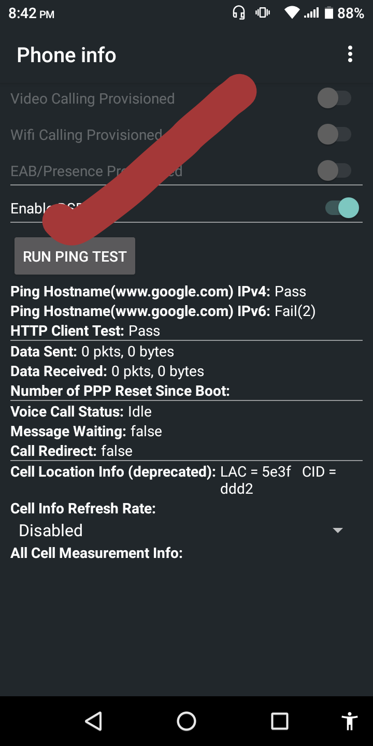Toggle the Video Calling Provisioned switch
This screenshot has width=373, height=746.
point(334,98)
